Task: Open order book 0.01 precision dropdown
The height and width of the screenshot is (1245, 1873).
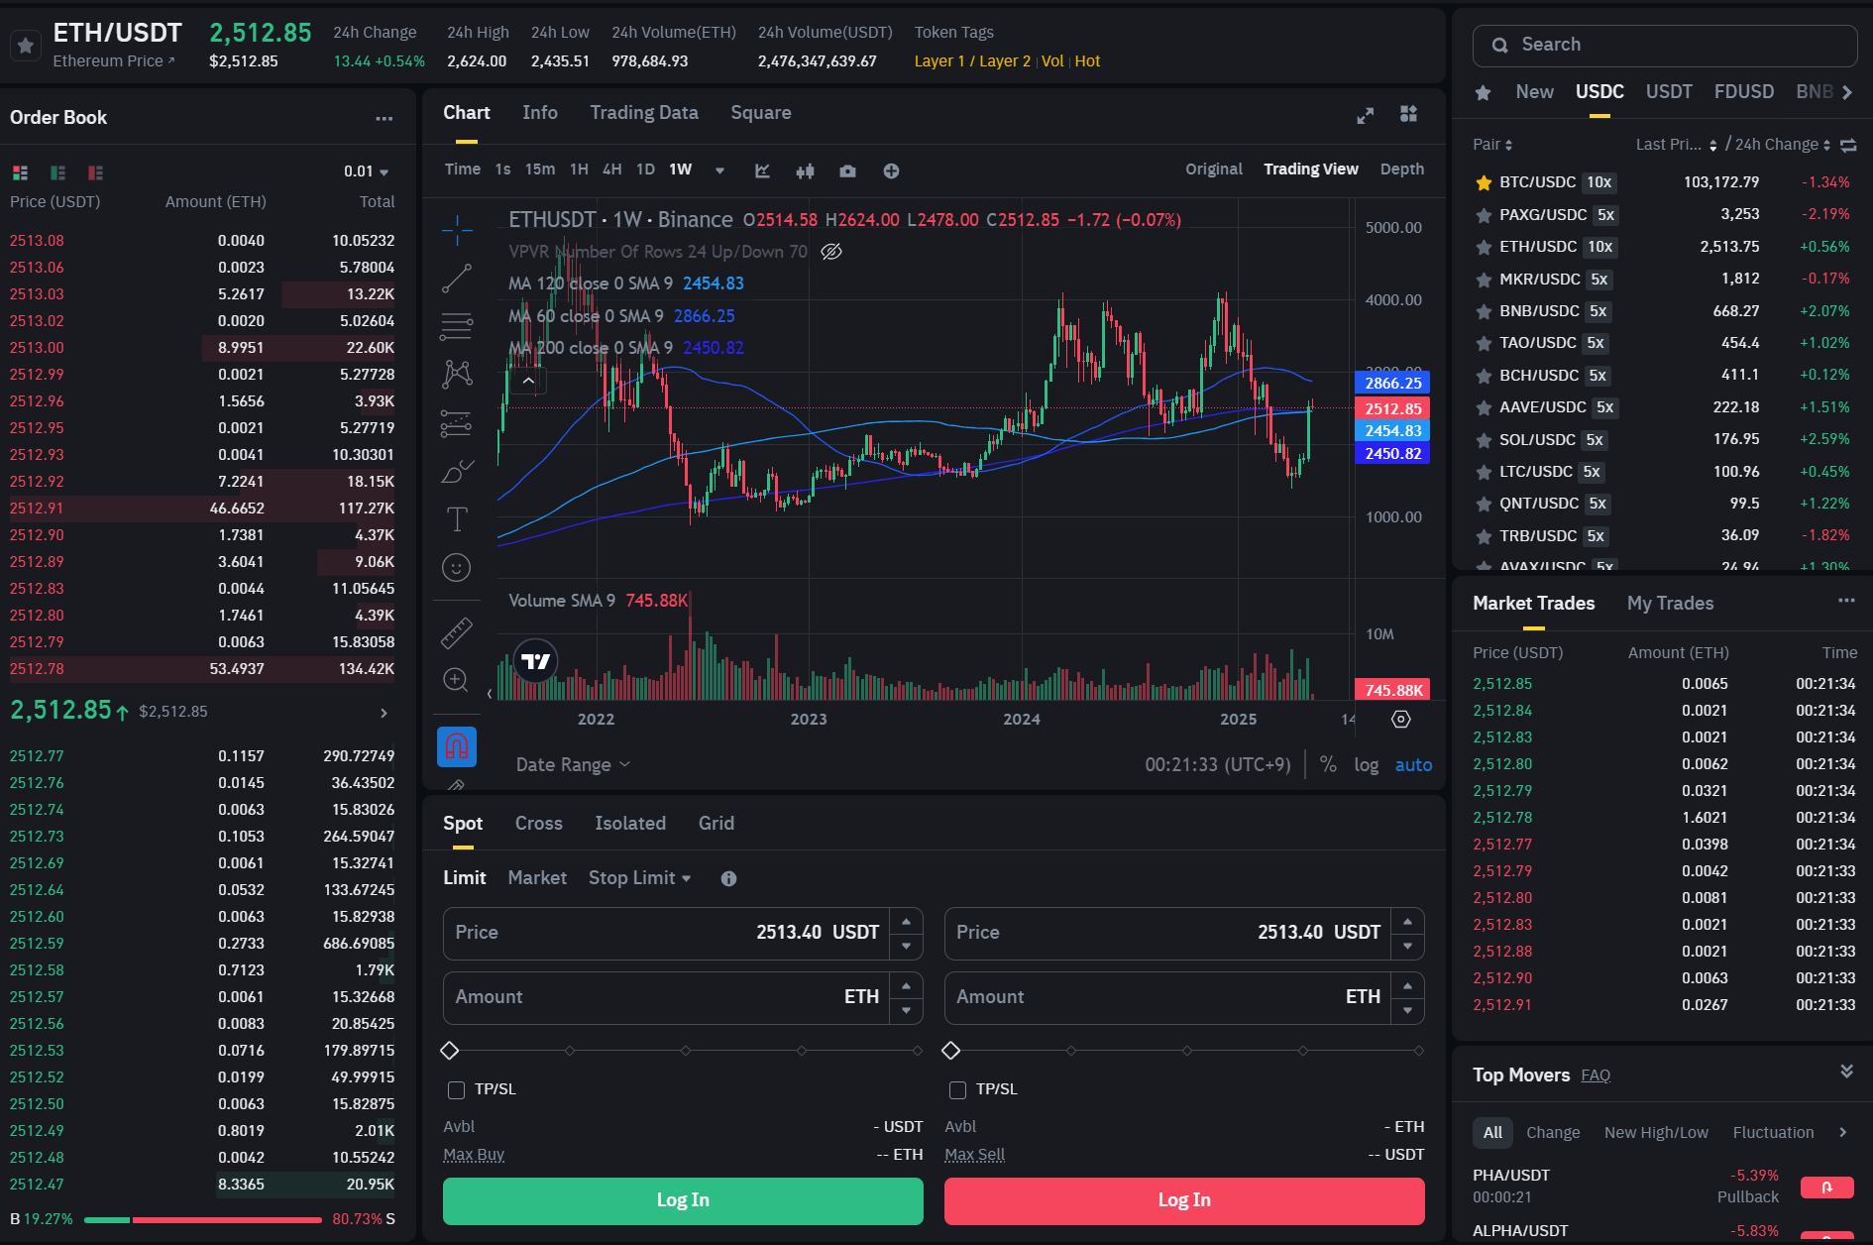Action: click(367, 171)
